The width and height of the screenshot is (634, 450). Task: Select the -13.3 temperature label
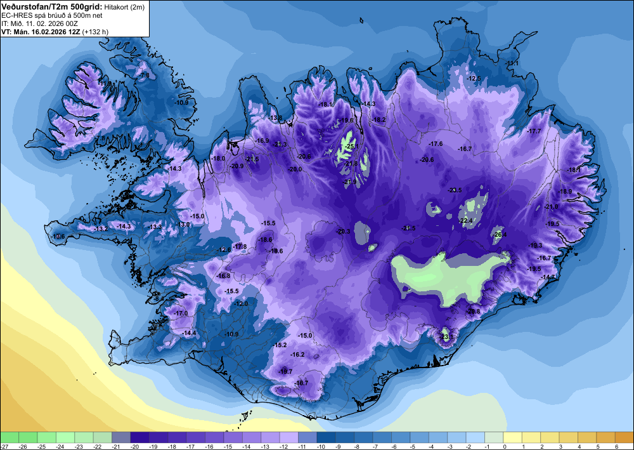click(155, 227)
